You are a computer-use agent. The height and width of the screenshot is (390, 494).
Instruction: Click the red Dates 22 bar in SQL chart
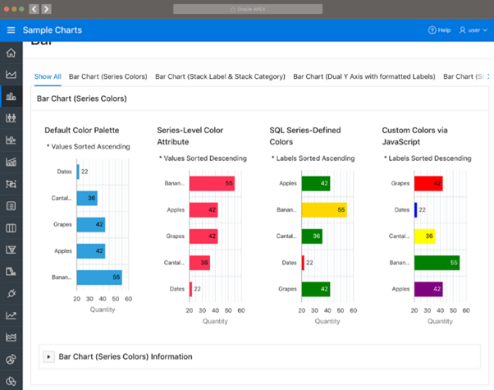click(x=303, y=263)
